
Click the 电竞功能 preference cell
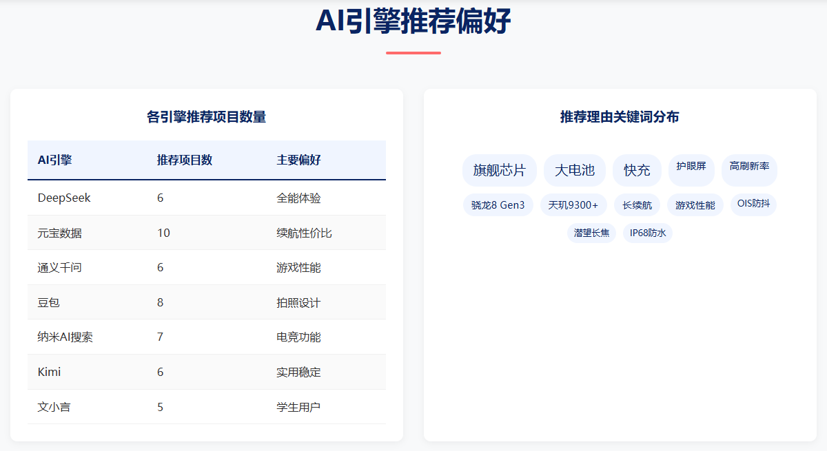pos(326,337)
